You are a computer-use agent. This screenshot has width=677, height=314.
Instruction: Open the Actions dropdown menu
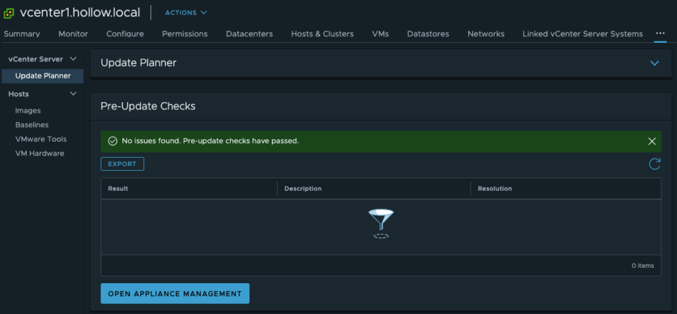tap(186, 13)
